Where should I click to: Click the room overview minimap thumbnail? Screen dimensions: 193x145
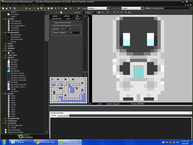pos(68,90)
